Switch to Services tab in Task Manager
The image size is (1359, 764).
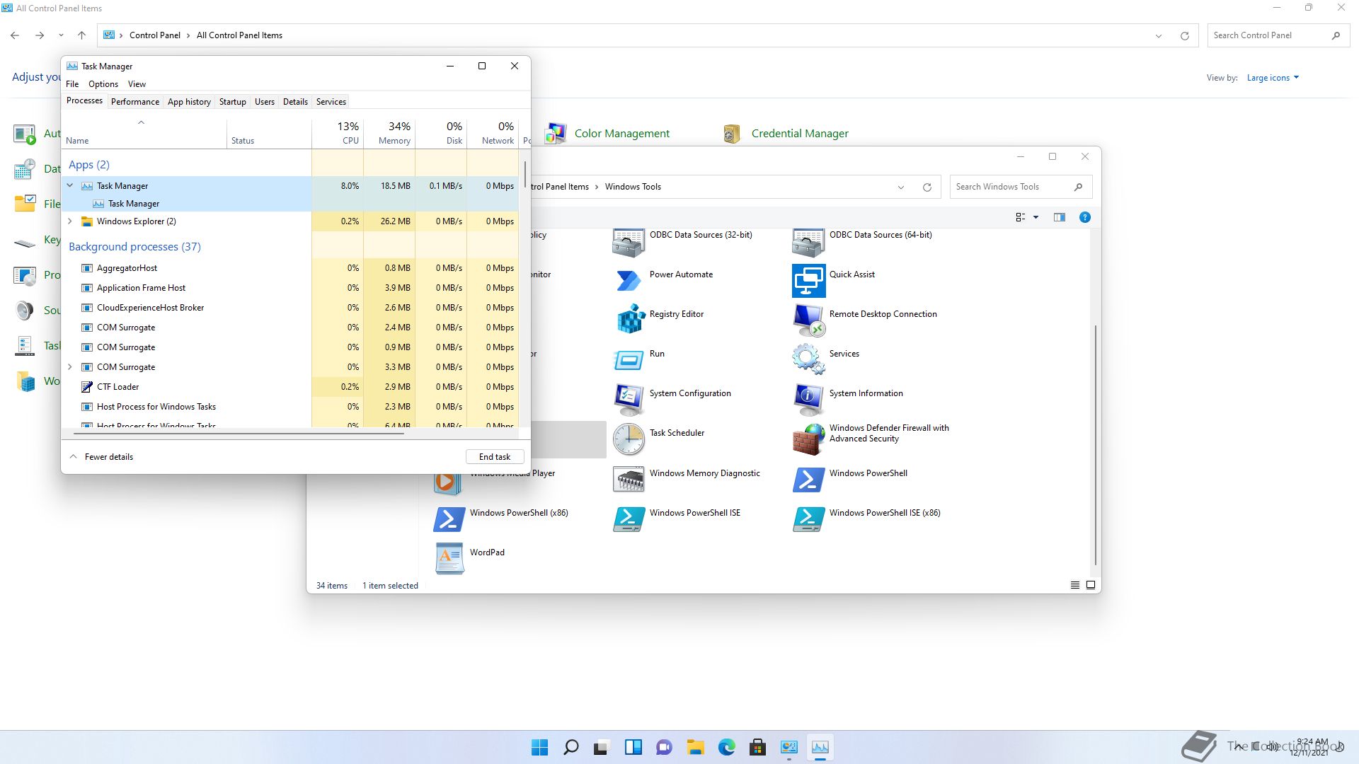331,101
